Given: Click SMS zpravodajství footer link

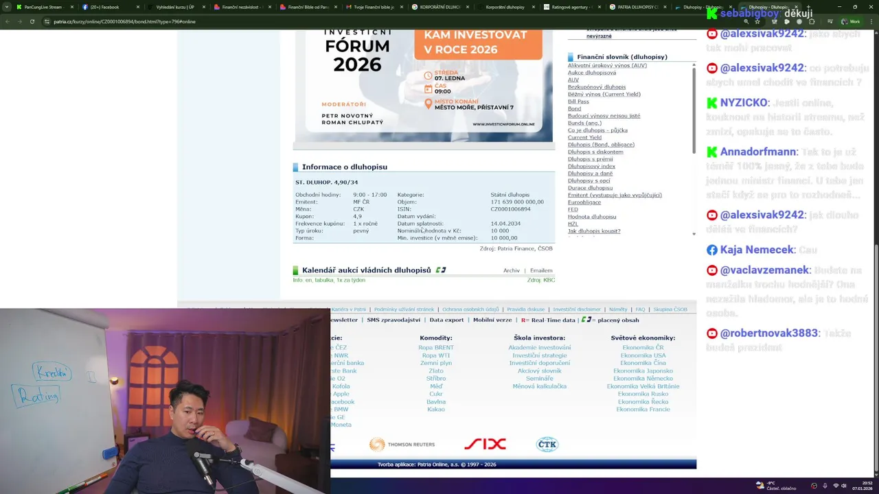Looking at the screenshot, I should click(393, 320).
